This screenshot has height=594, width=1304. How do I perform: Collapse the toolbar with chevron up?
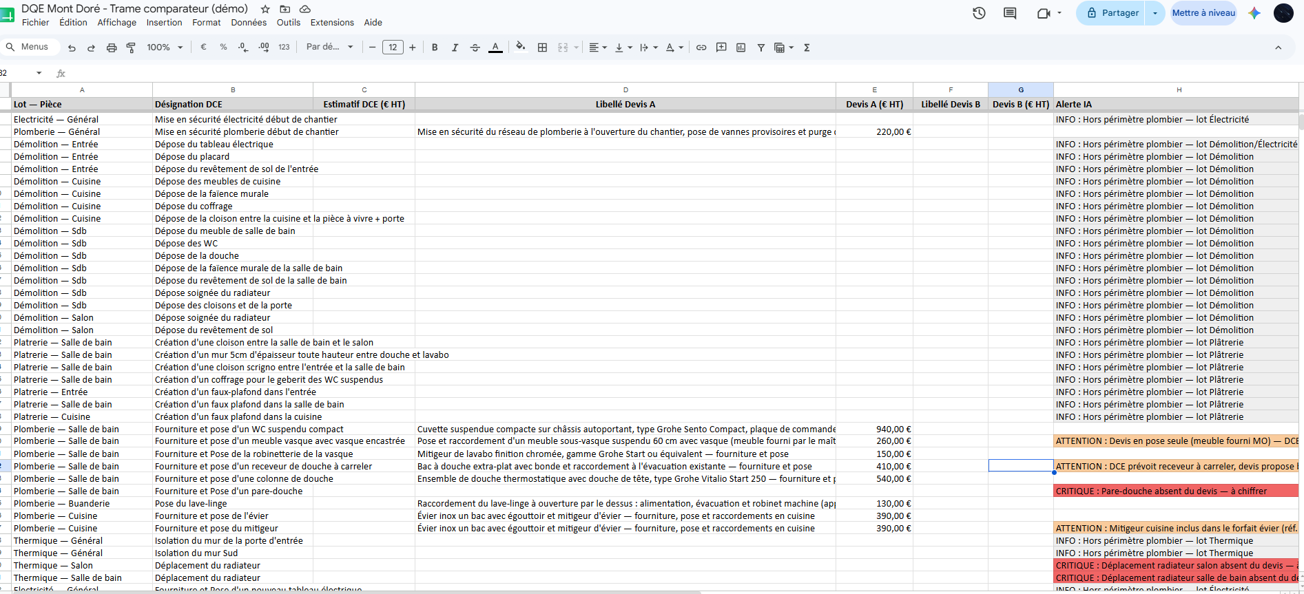coord(1278,47)
